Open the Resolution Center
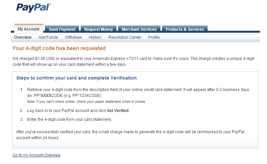The width and height of the screenshot is (267, 164). click(125, 37)
